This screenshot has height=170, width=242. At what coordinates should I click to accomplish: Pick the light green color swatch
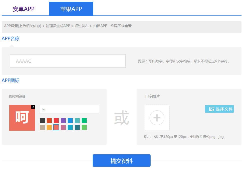click(84, 127)
